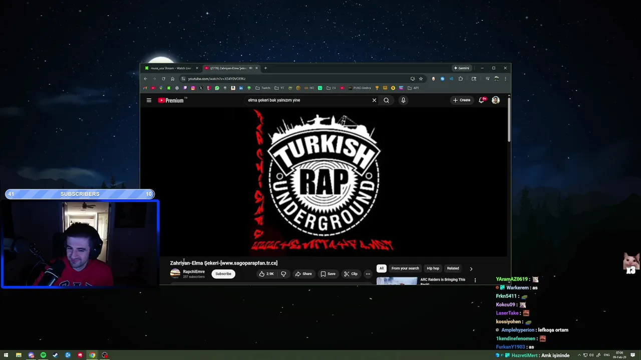The height and width of the screenshot is (360, 641).
Task: Open Steam from the taskbar
Action: (55, 355)
